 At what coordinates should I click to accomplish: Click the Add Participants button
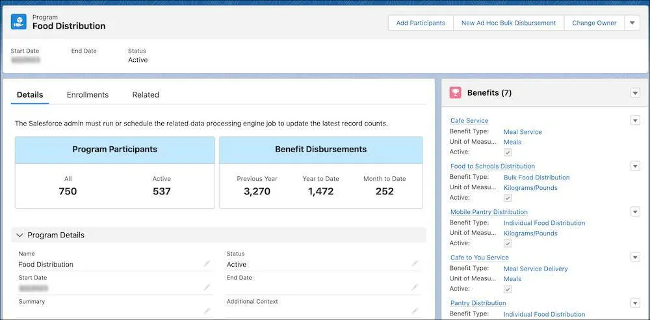(x=421, y=23)
